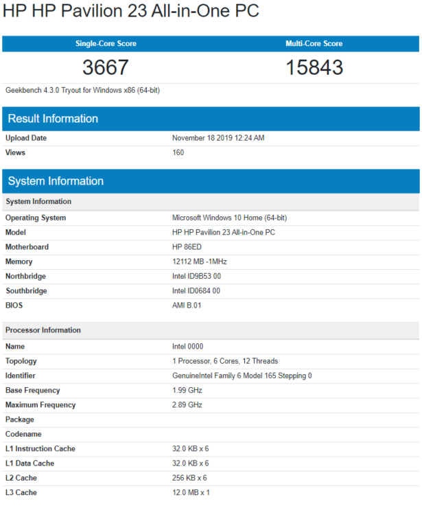Screen dimensions: 422x508
Task: Click the blue System Information section header
Action: (x=211, y=181)
